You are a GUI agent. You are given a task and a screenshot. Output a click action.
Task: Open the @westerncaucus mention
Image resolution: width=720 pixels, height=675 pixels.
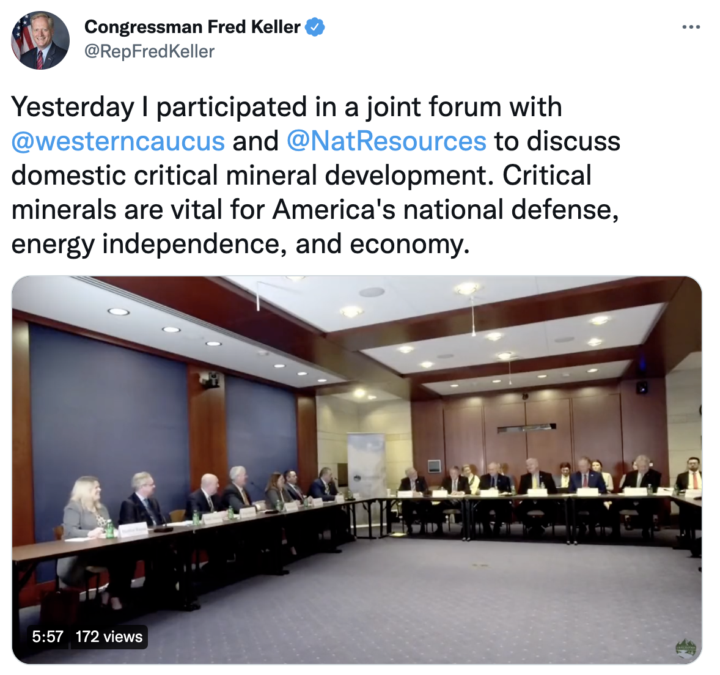coord(119,141)
